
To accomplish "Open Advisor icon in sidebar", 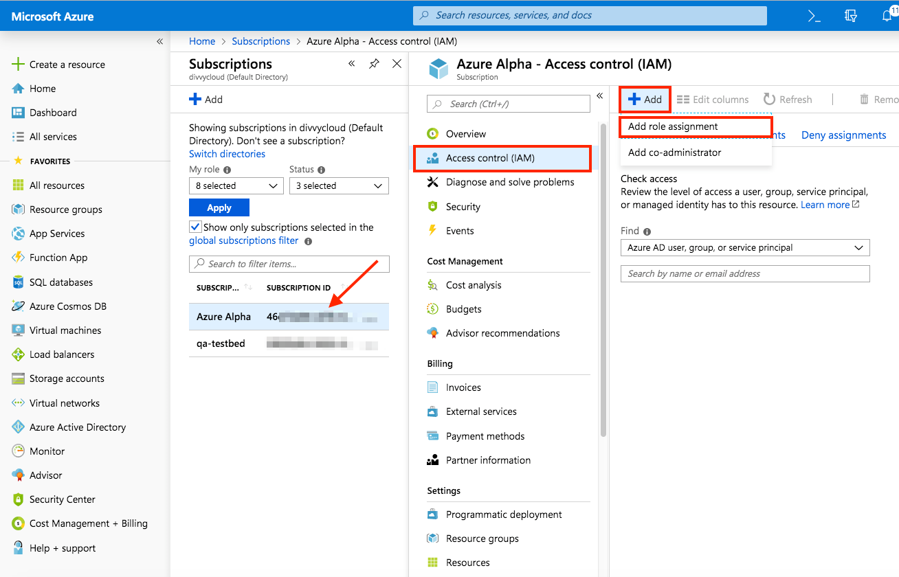I will (x=19, y=475).
